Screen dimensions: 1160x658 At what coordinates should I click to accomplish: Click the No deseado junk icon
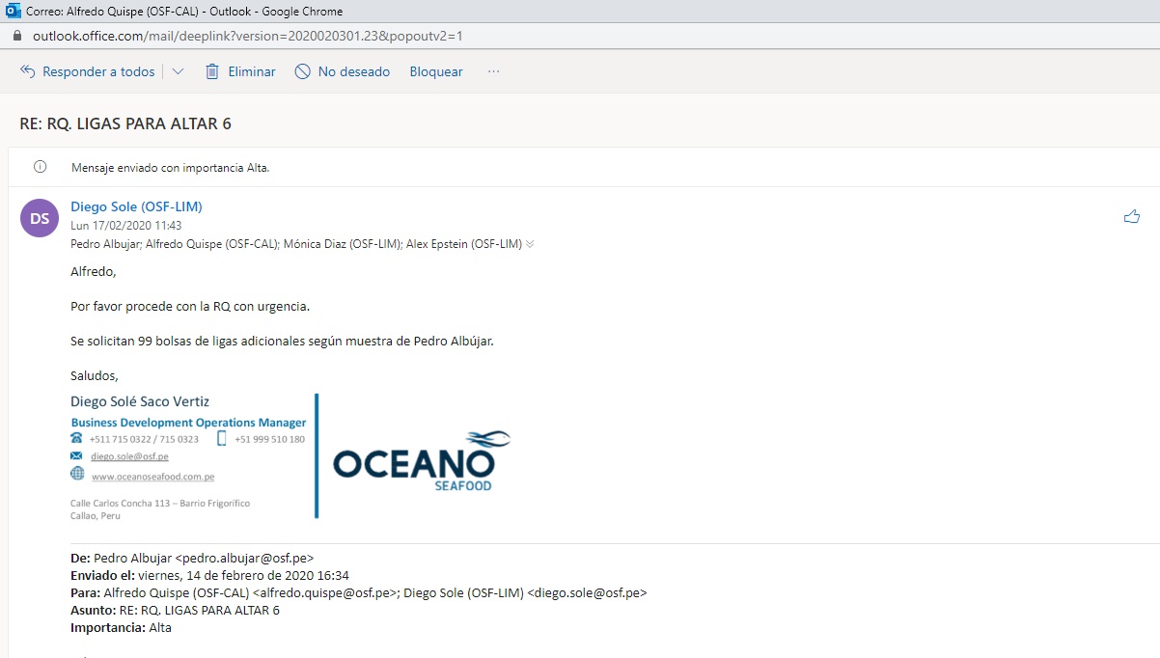click(x=303, y=72)
